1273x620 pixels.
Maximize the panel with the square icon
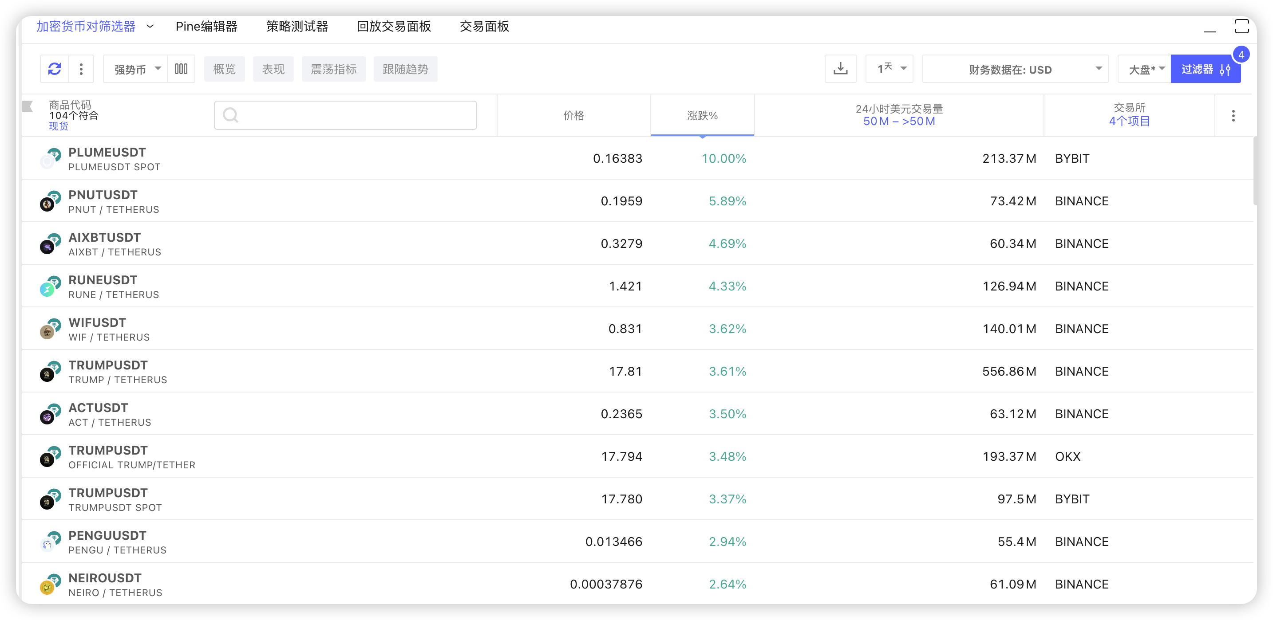point(1241,26)
